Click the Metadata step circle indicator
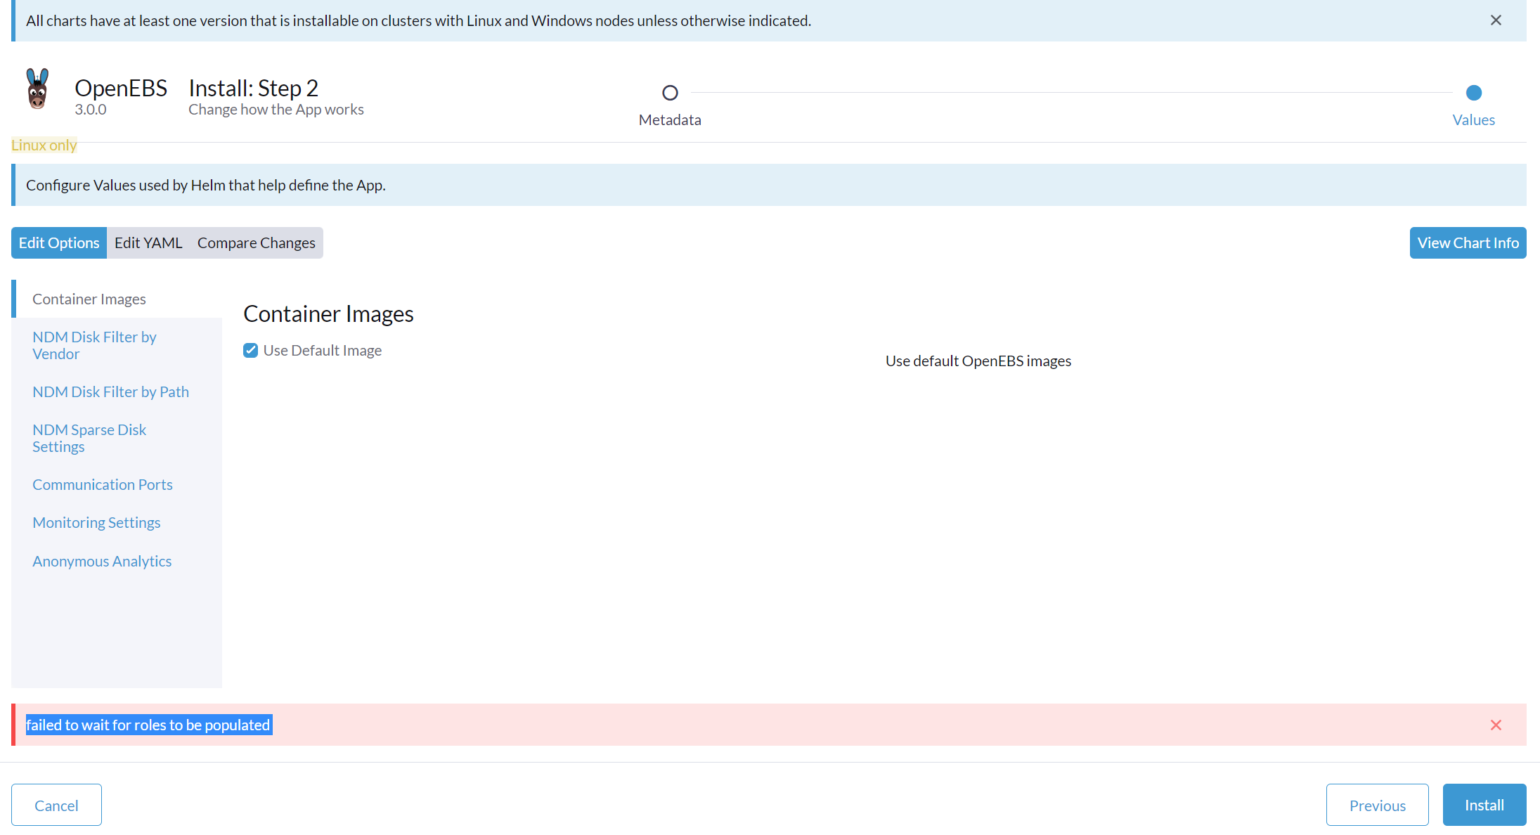Screen dimensions: 1540x835 tap(669, 92)
